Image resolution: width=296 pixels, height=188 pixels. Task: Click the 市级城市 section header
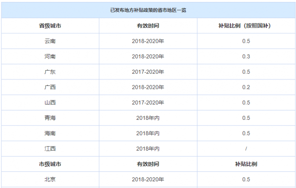pos(50,164)
